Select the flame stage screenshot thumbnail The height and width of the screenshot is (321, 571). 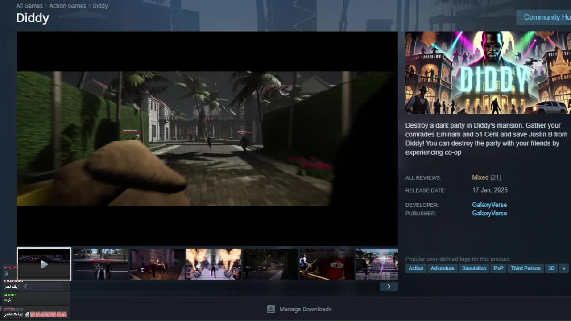[214, 264]
